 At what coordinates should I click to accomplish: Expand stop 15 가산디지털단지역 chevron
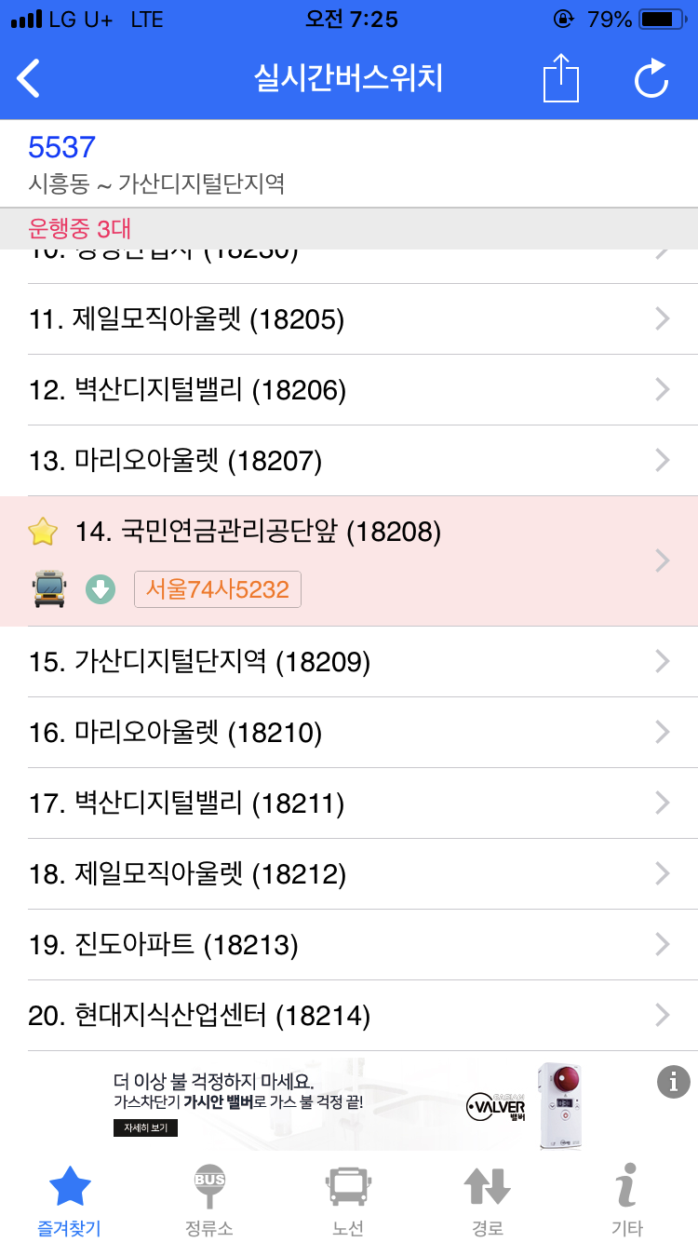point(663,661)
